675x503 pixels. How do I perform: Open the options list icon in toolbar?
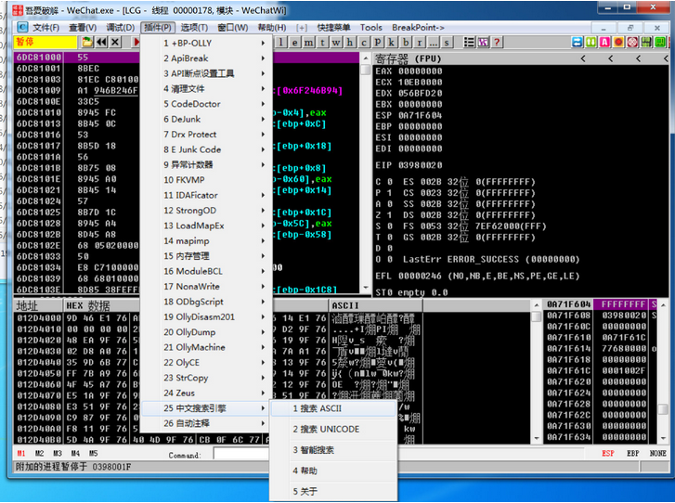469,42
